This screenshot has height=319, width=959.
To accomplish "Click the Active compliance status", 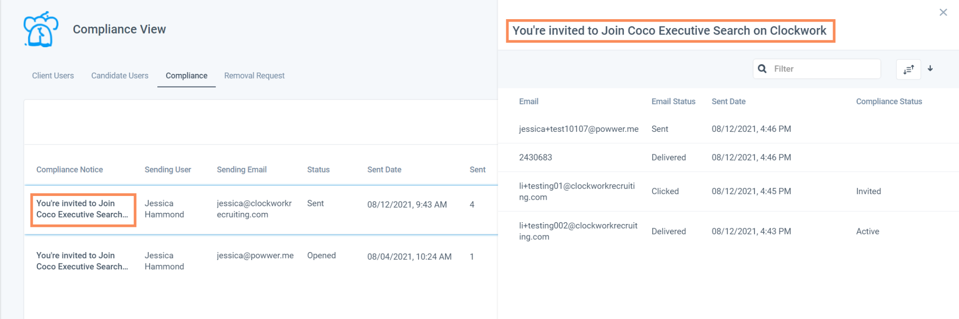I will [x=868, y=232].
